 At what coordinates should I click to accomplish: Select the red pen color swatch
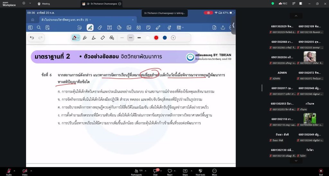156,38
